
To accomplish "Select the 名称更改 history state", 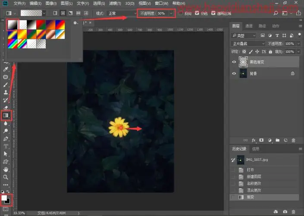I will point(264,183).
